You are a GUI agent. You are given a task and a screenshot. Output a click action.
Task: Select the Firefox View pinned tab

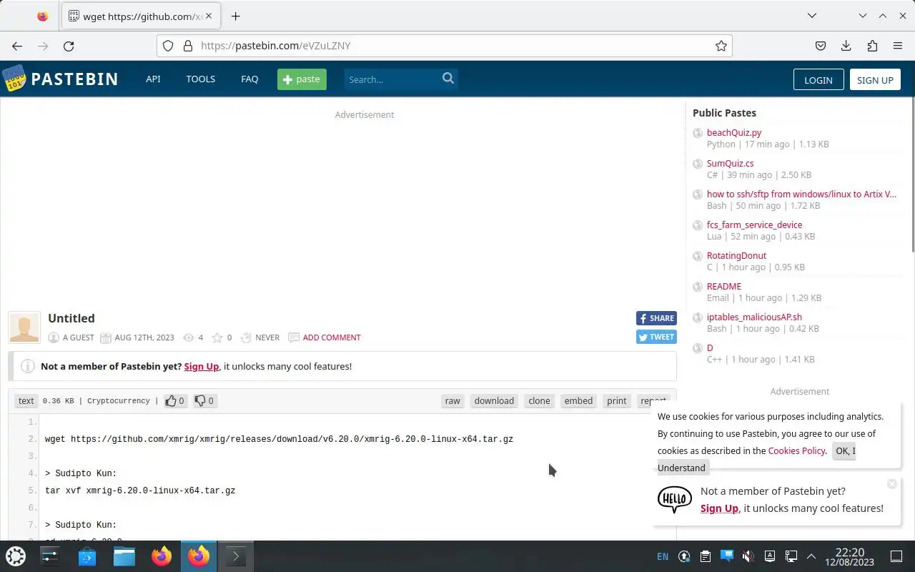[x=42, y=16]
